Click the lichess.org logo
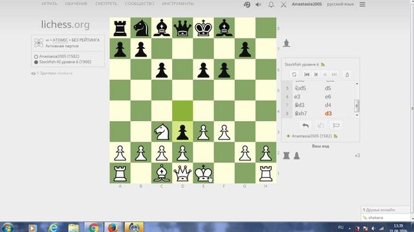 click(65, 24)
